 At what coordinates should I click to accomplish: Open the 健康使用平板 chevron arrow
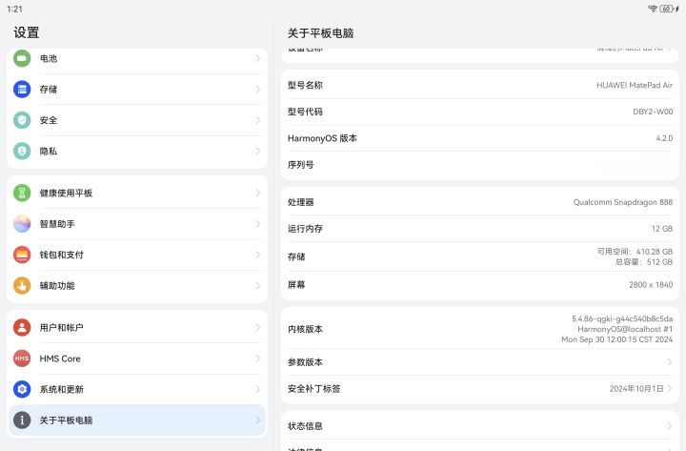(257, 194)
